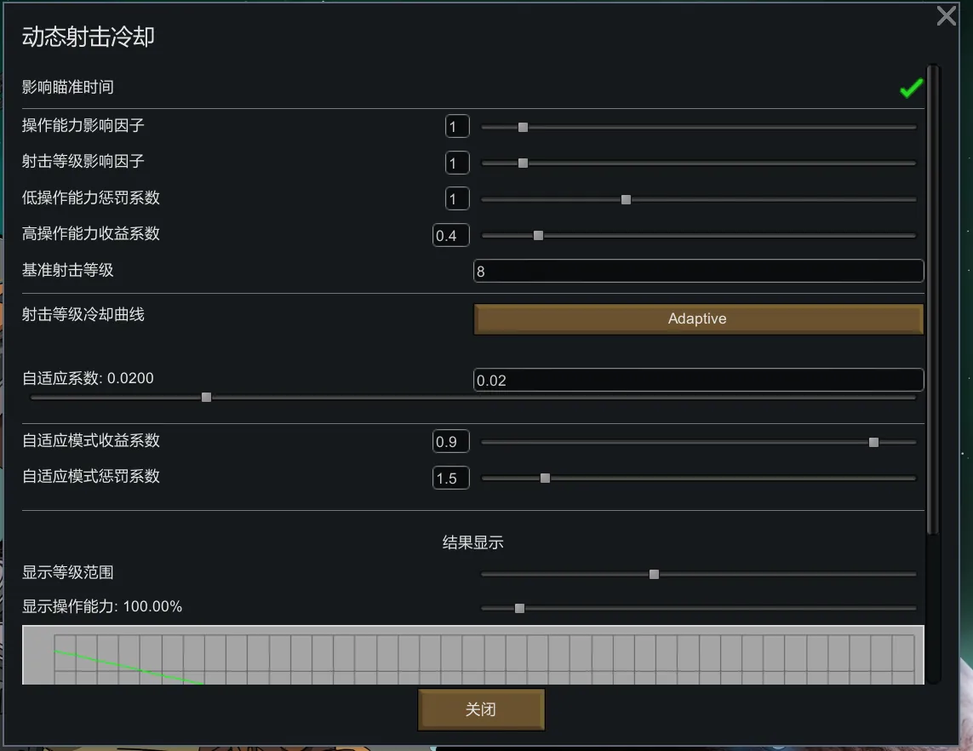Click the 自适应模式收益系数 slider handle
This screenshot has height=751, width=973.
point(873,443)
